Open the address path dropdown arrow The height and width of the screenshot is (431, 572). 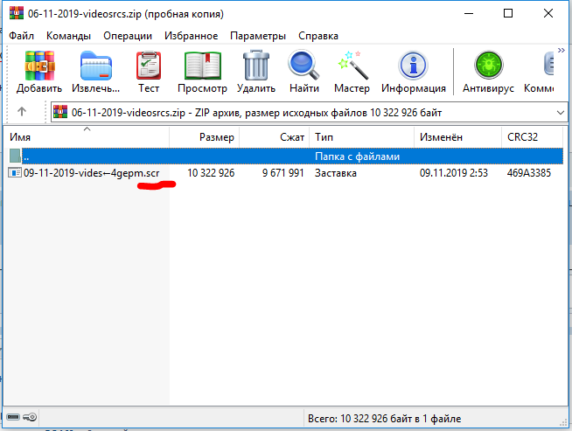(x=561, y=113)
